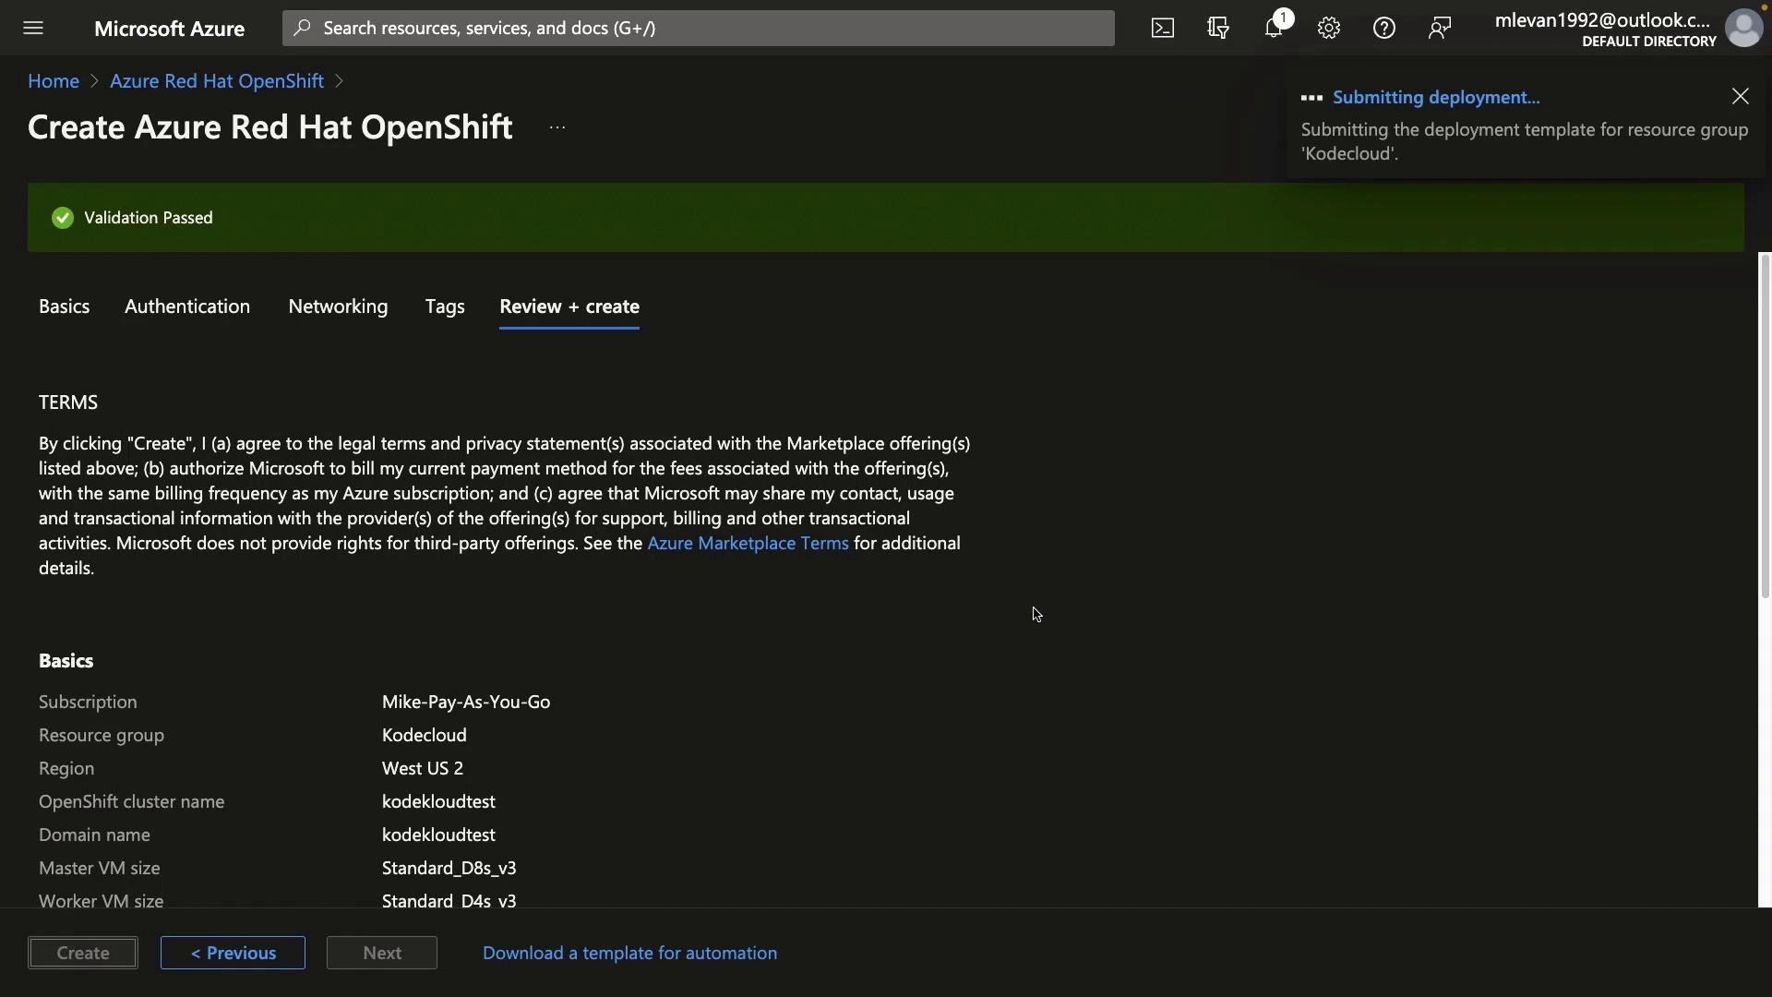
Task: Click the Previous button
Action: 233,953
